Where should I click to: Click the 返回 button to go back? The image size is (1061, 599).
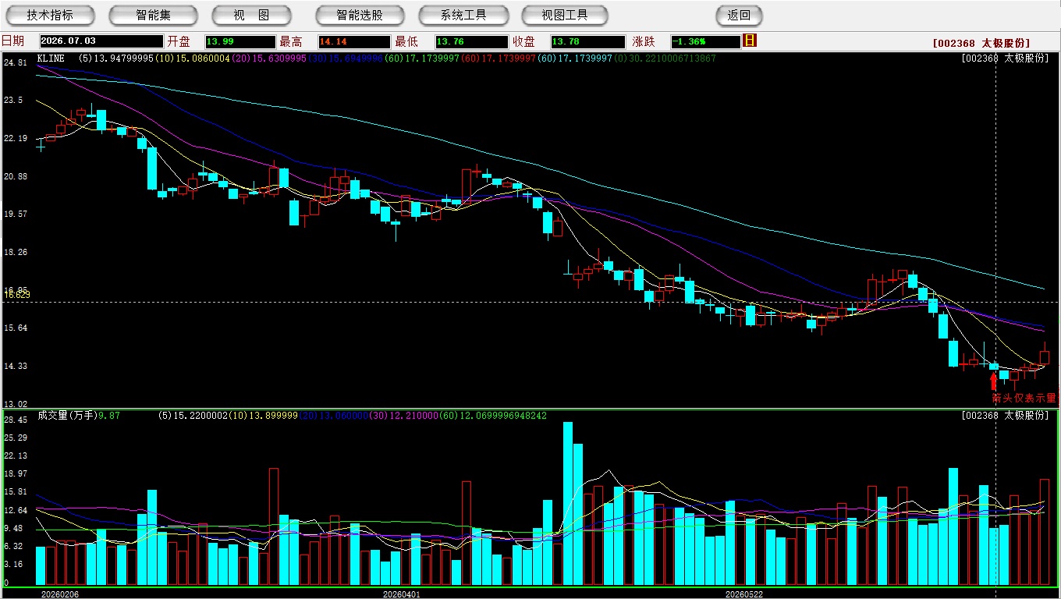tap(739, 15)
